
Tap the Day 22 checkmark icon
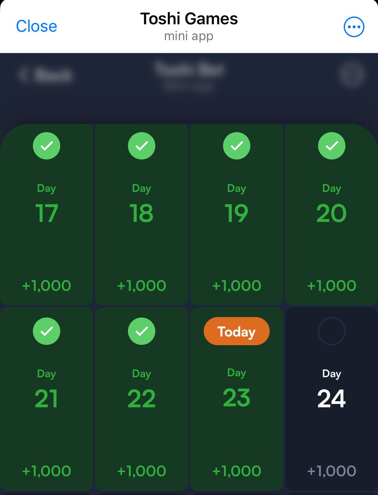coord(141,331)
